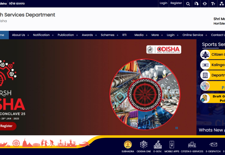This screenshot has width=225, height=155.
Task: Open the sitemap icon in top bar
Action: tap(222, 4)
